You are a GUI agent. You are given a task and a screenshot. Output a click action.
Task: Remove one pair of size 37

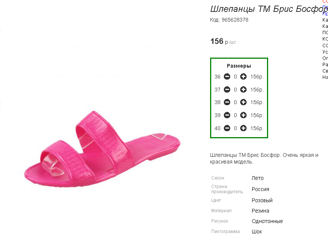tap(227, 90)
